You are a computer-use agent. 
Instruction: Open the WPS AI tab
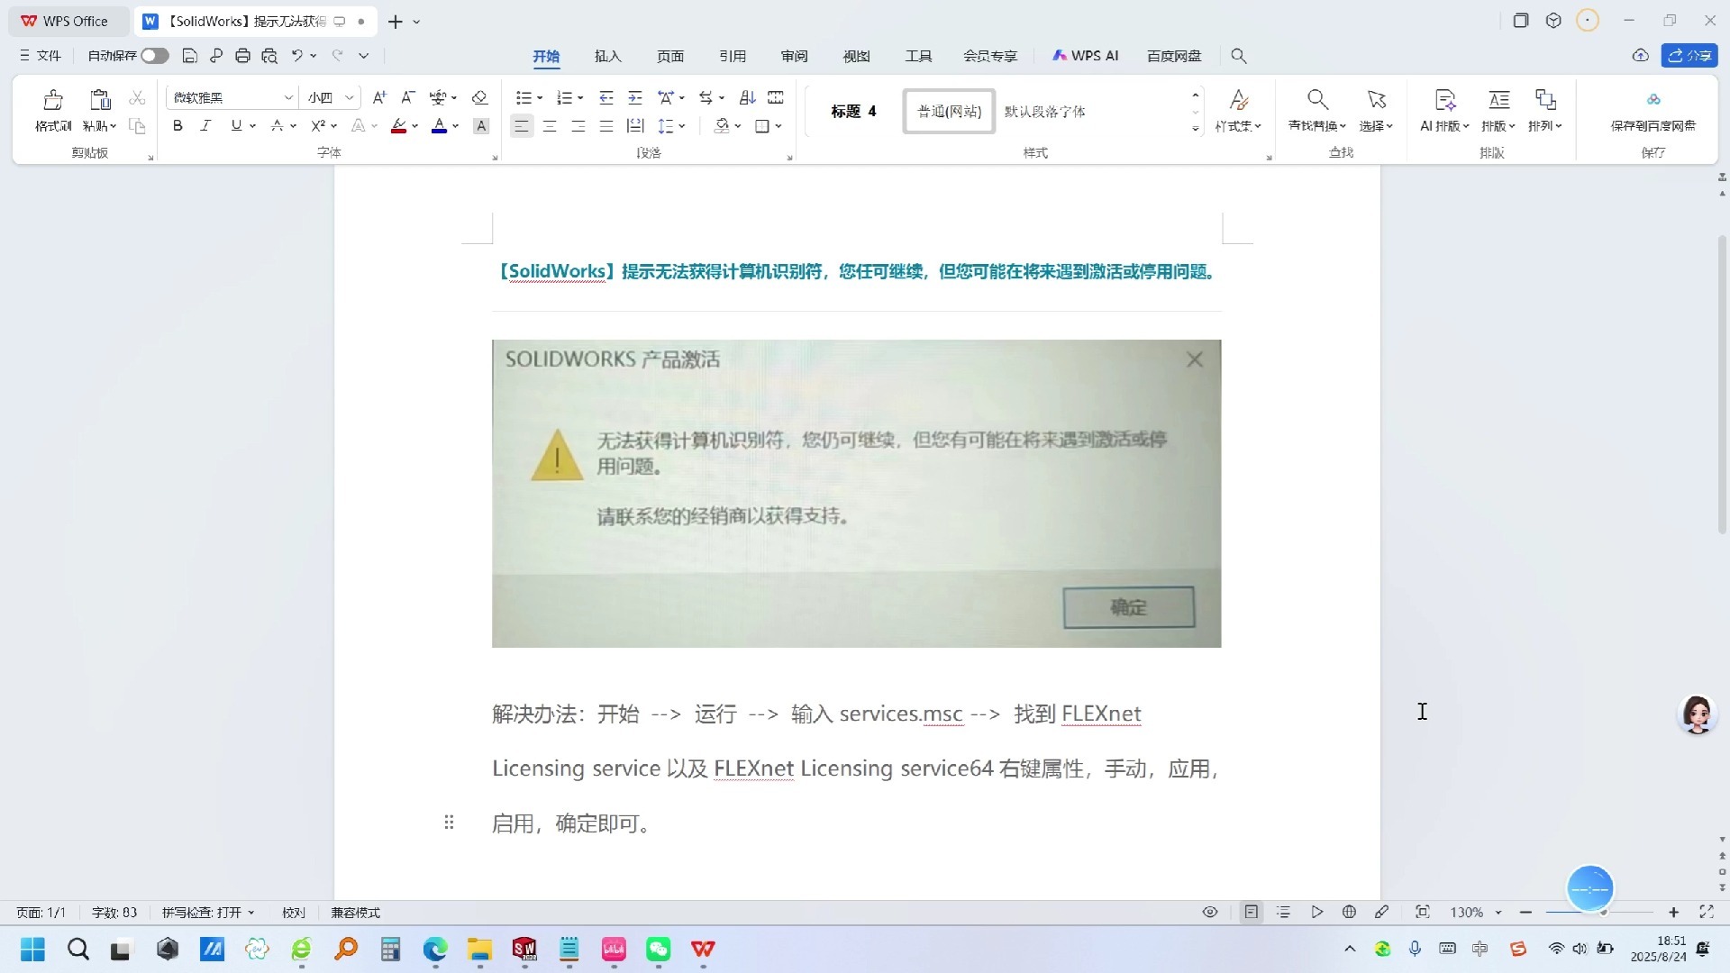[1086, 56]
